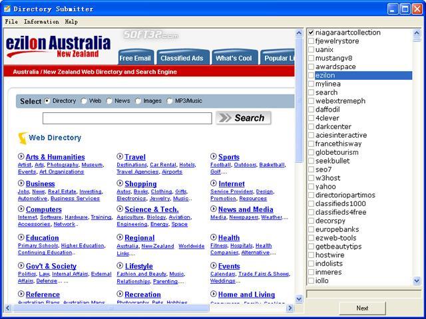
Task: Switch to the Free Email tab
Action: coord(135,58)
